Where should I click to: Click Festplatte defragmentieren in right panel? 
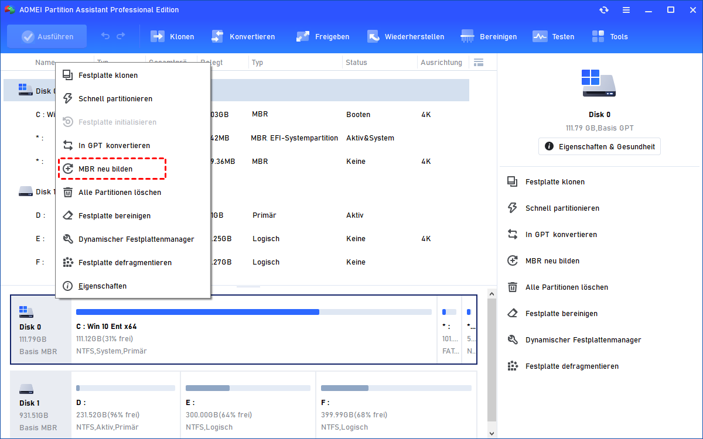click(572, 366)
